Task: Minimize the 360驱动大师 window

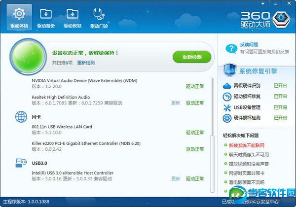Action: (x=276, y=3)
